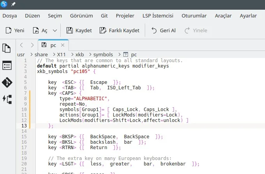The width and height of the screenshot is (265, 174).
Task: Go back with the left tab arrow
Action: click(x=21, y=45)
